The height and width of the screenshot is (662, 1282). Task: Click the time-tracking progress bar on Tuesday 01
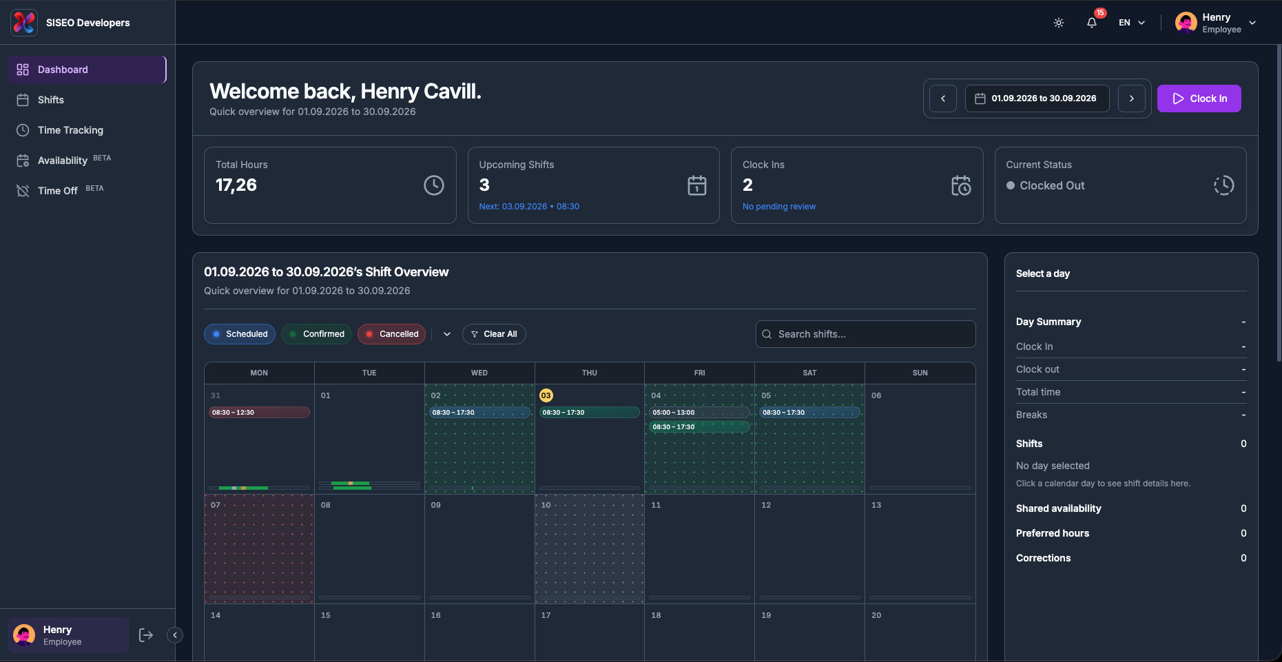(x=369, y=486)
